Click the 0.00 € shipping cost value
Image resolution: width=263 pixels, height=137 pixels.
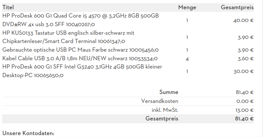point(245,101)
